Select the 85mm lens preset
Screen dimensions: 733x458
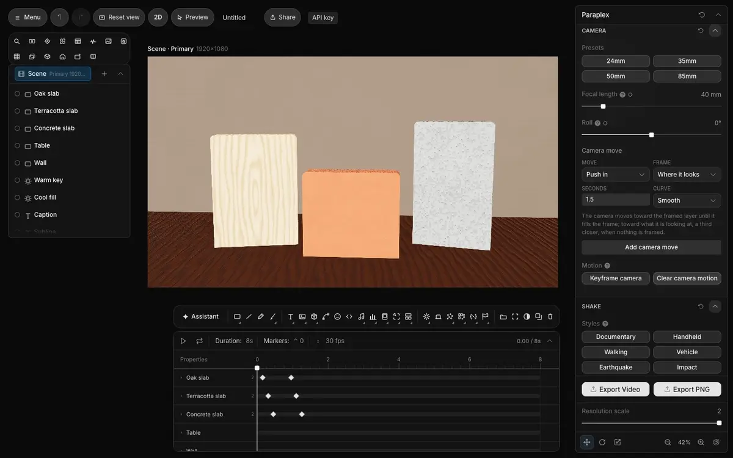[687, 76]
